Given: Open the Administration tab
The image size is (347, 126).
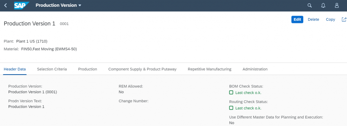Looking at the screenshot, I should (255, 69).
